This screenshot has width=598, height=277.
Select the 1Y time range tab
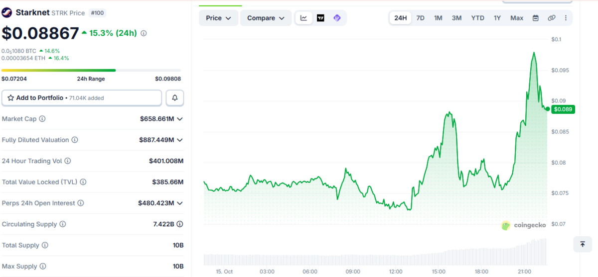(x=497, y=18)
